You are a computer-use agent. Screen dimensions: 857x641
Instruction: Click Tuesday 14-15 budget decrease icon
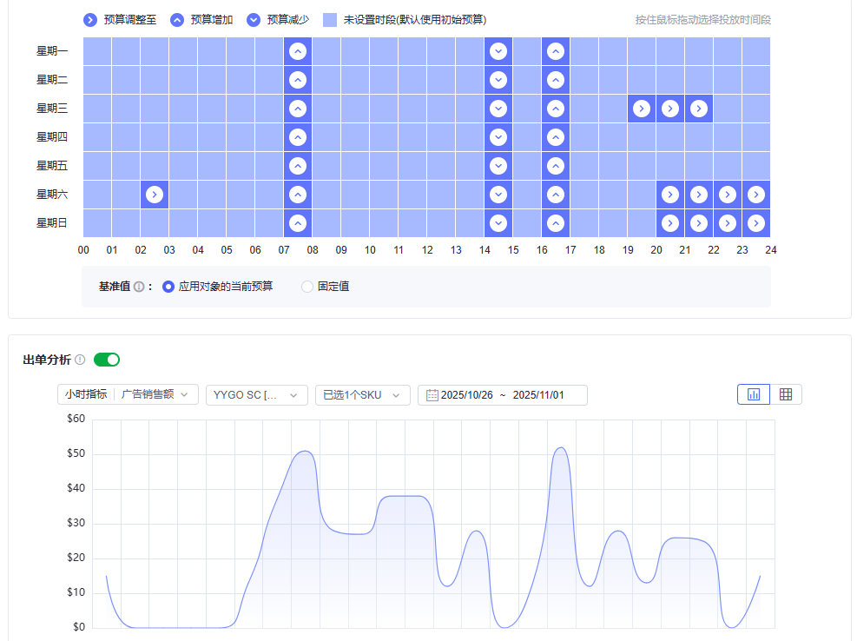pos(498,80)
